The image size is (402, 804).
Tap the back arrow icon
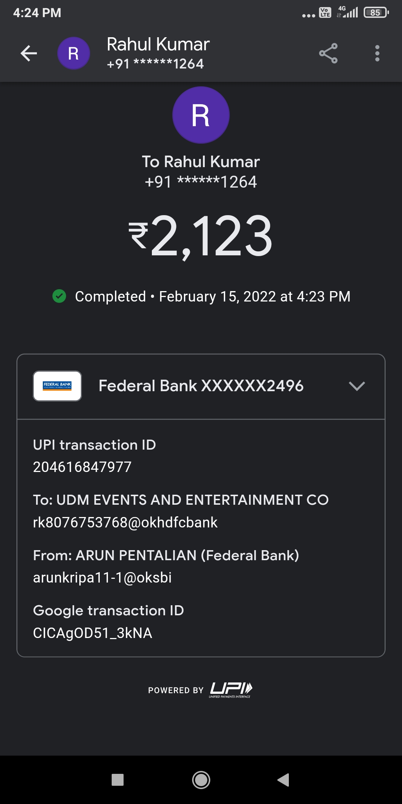pyautogui.click(x=29, y=53)
